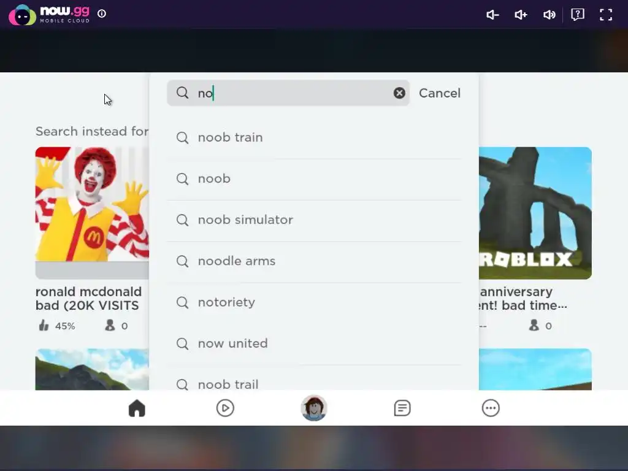
Task: Go to Home tab in bottom bar
Action: (x=137, y=408)
